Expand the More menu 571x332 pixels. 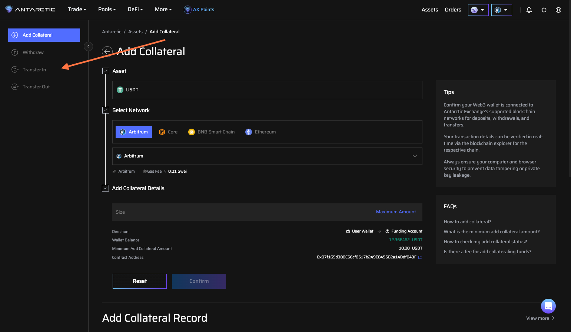163,9
